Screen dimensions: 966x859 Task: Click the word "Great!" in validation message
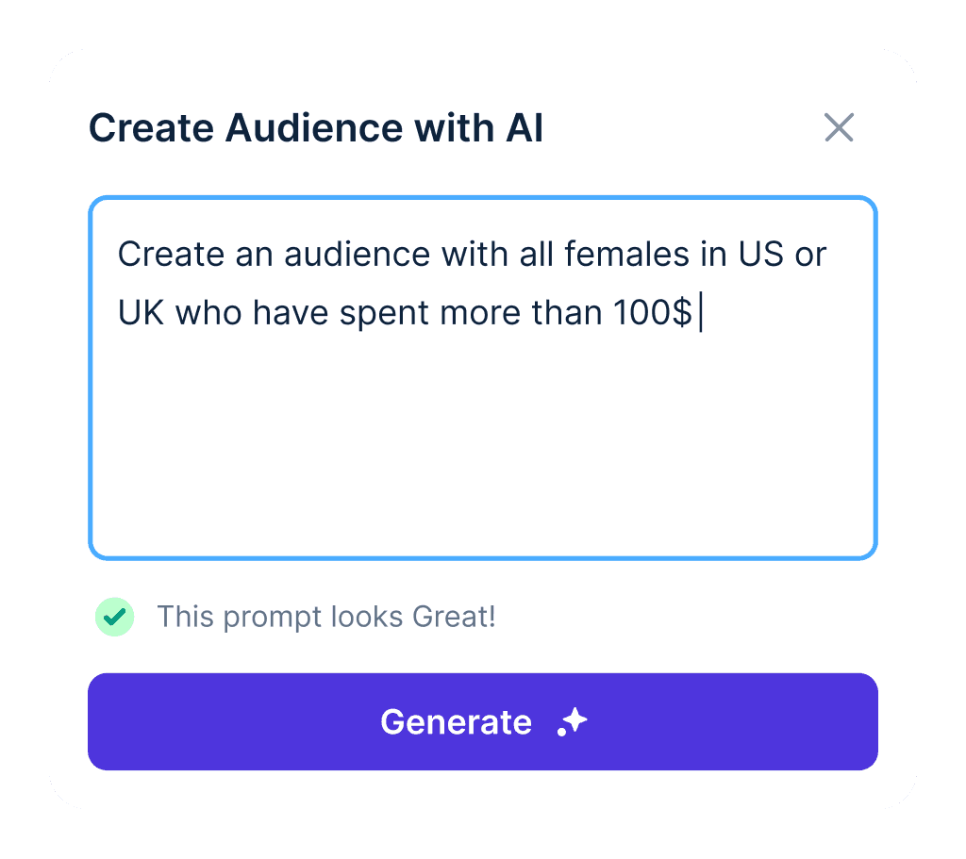pyautogui.click(x=454, y=617)
